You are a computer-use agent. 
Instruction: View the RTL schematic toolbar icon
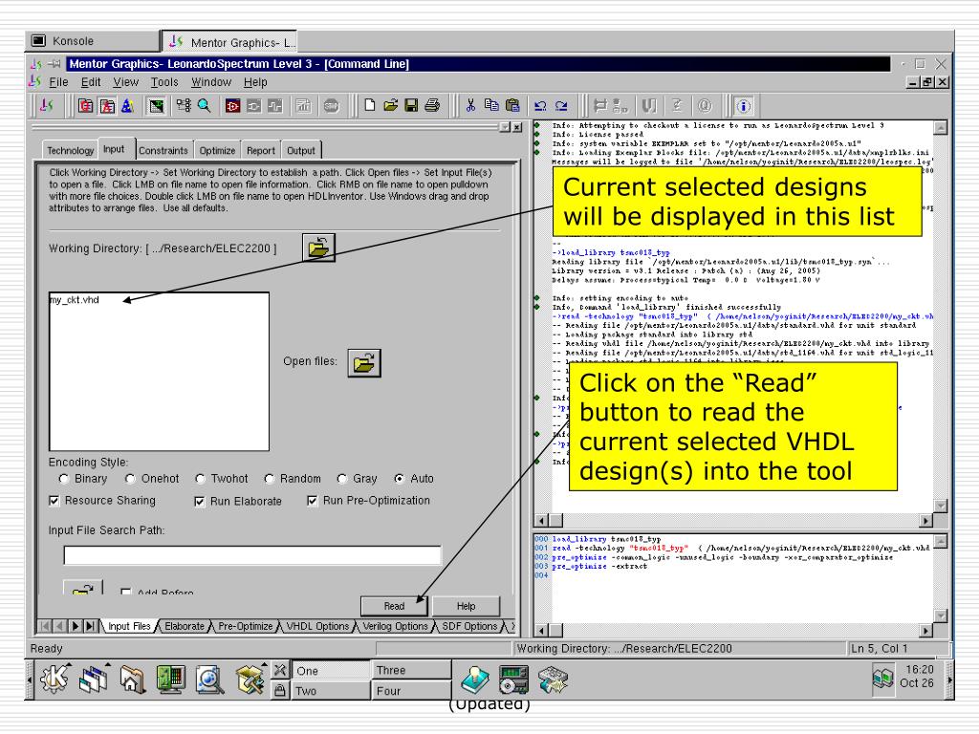pyautogui.click(x=233, y=106)
